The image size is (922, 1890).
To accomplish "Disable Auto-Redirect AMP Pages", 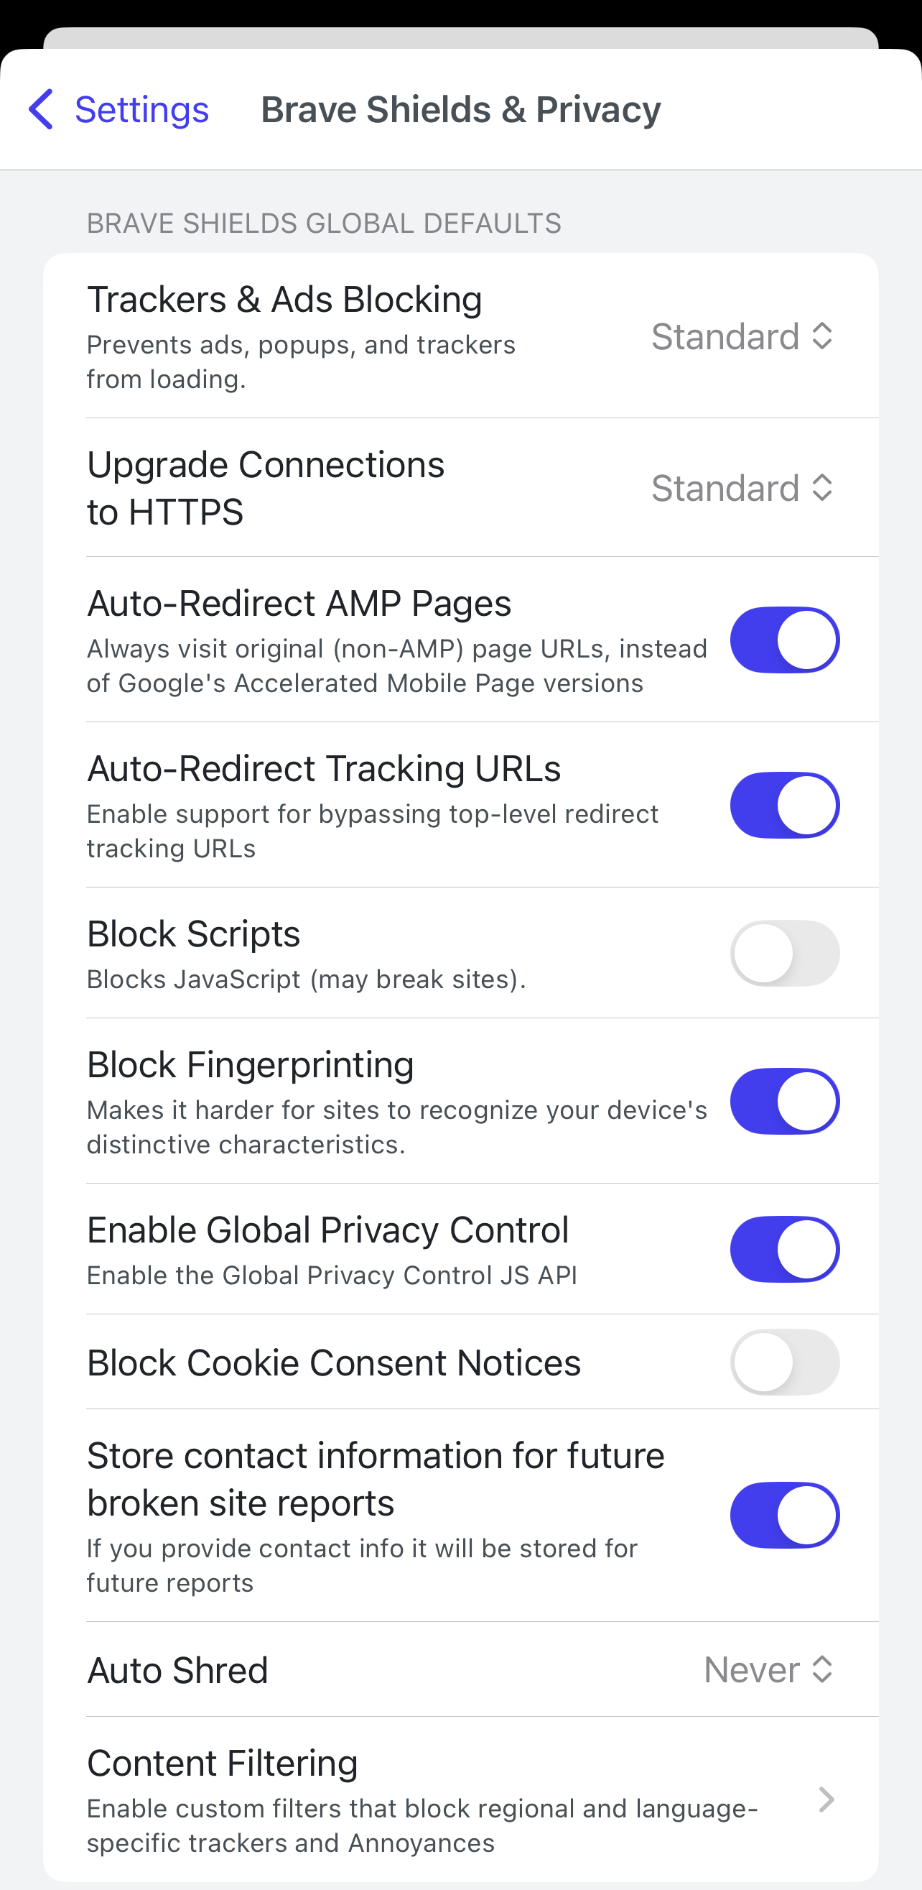I will [x=784, y=640].
